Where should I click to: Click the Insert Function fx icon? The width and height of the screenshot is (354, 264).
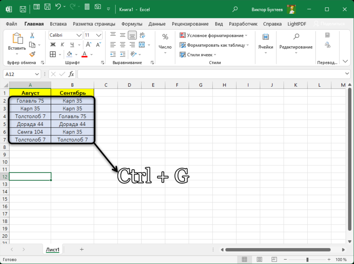coord(71,74)
